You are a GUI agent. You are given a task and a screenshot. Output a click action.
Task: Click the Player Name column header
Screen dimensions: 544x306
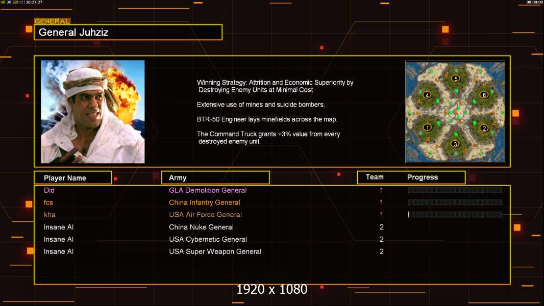point(73,178)
